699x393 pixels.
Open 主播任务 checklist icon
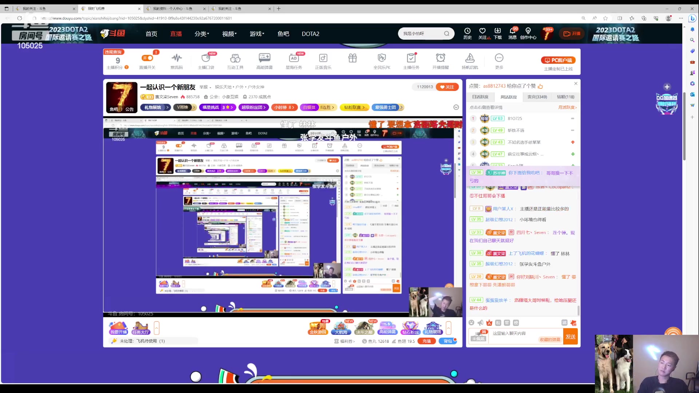point(411,61)
